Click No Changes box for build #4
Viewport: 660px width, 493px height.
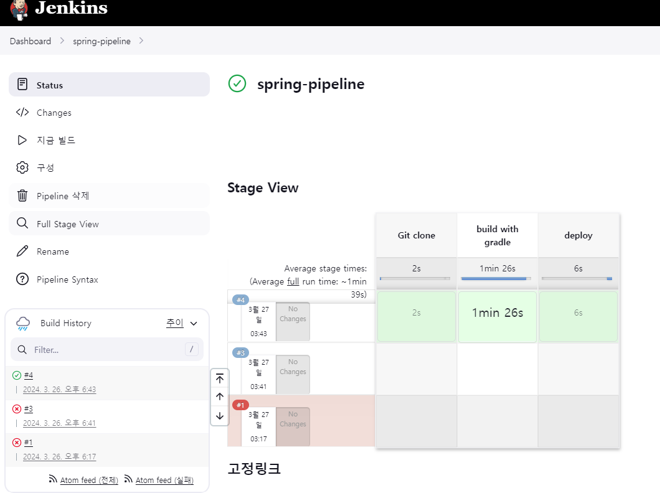click(x=293, y=321)
